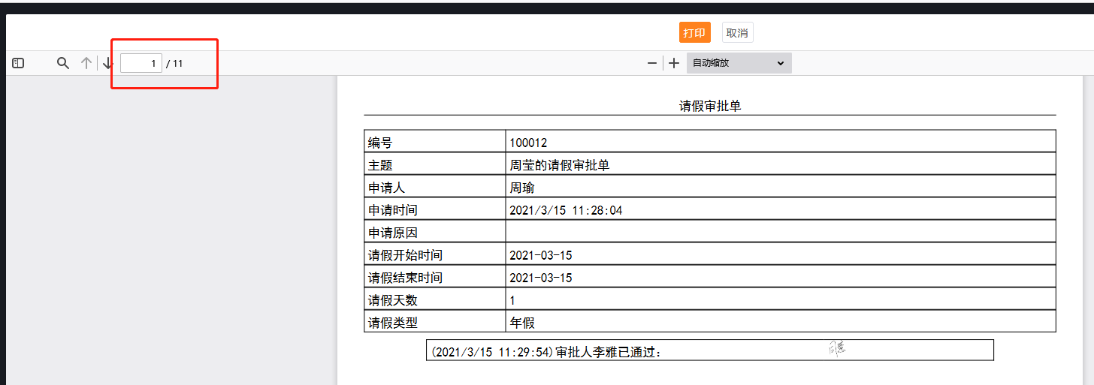Click applicant name 周瑜 in table
This screenshot has width=1094, height=385.
point(522,188)
